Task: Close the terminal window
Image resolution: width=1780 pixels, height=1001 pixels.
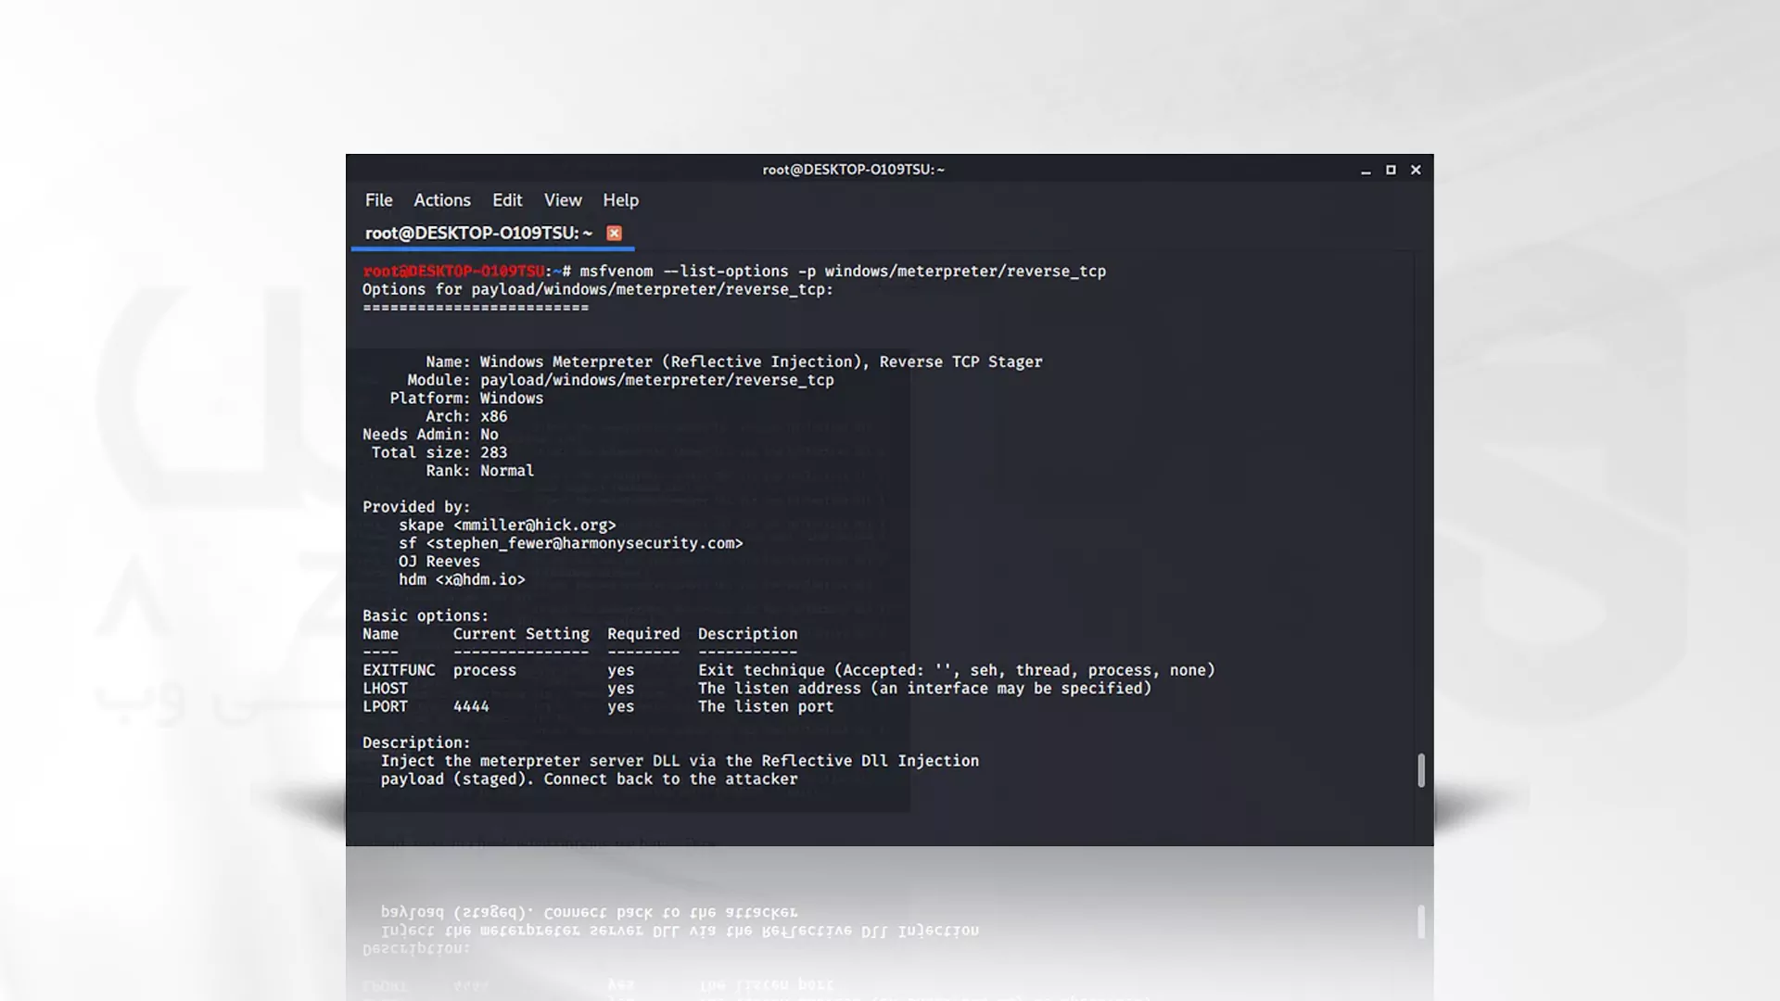Action: (x=1416, y=170)
